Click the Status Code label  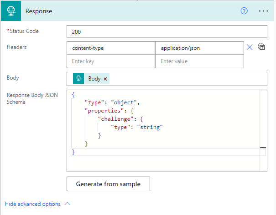click(x=24, y=31)
